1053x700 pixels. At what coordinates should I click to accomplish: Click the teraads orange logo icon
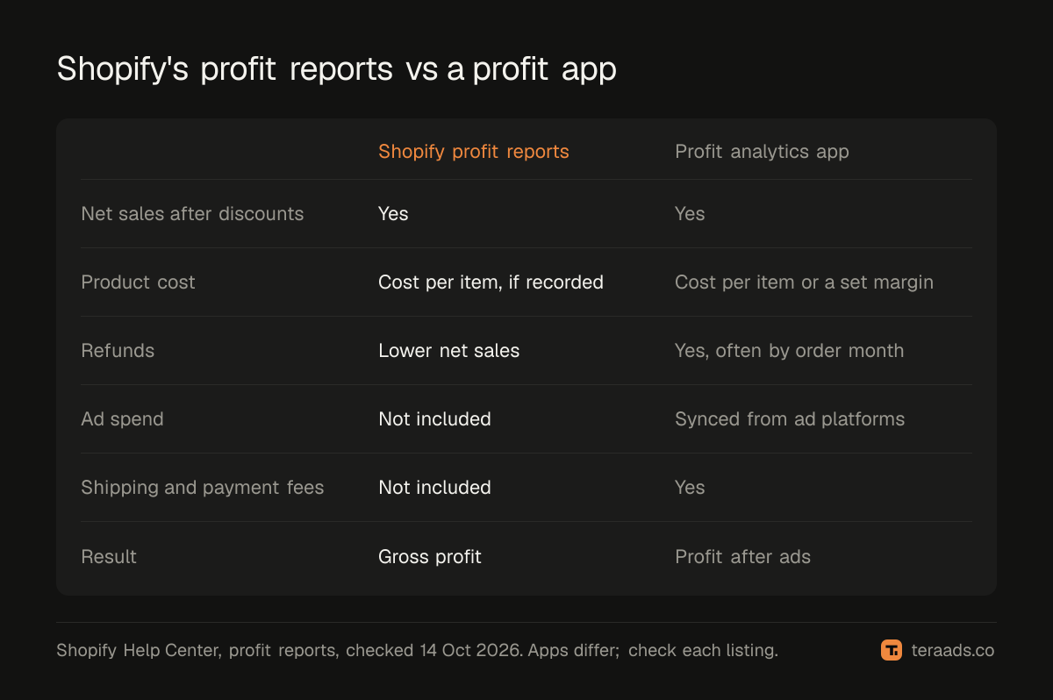coord(892,650)
